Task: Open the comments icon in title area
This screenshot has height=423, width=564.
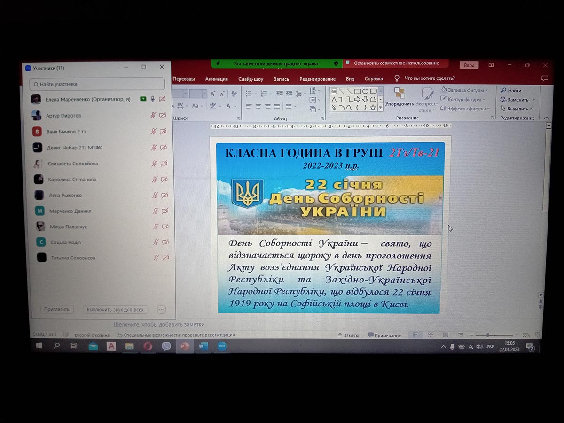Action: pos(545,78)
